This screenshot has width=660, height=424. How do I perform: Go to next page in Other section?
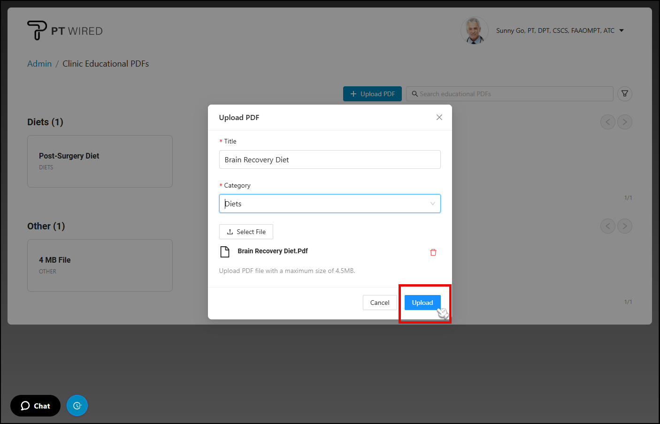tap(624, 226)
